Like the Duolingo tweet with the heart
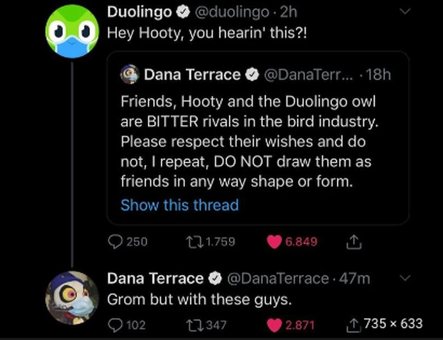 click(x=274, y=242)
